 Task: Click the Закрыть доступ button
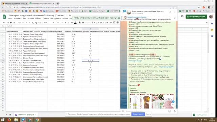click(138, 114)
